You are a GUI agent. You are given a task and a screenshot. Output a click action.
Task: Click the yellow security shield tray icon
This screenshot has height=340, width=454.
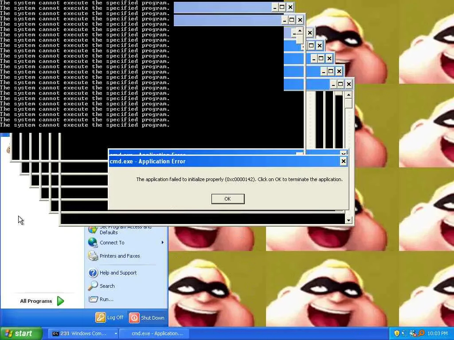(x=397, y=333)
